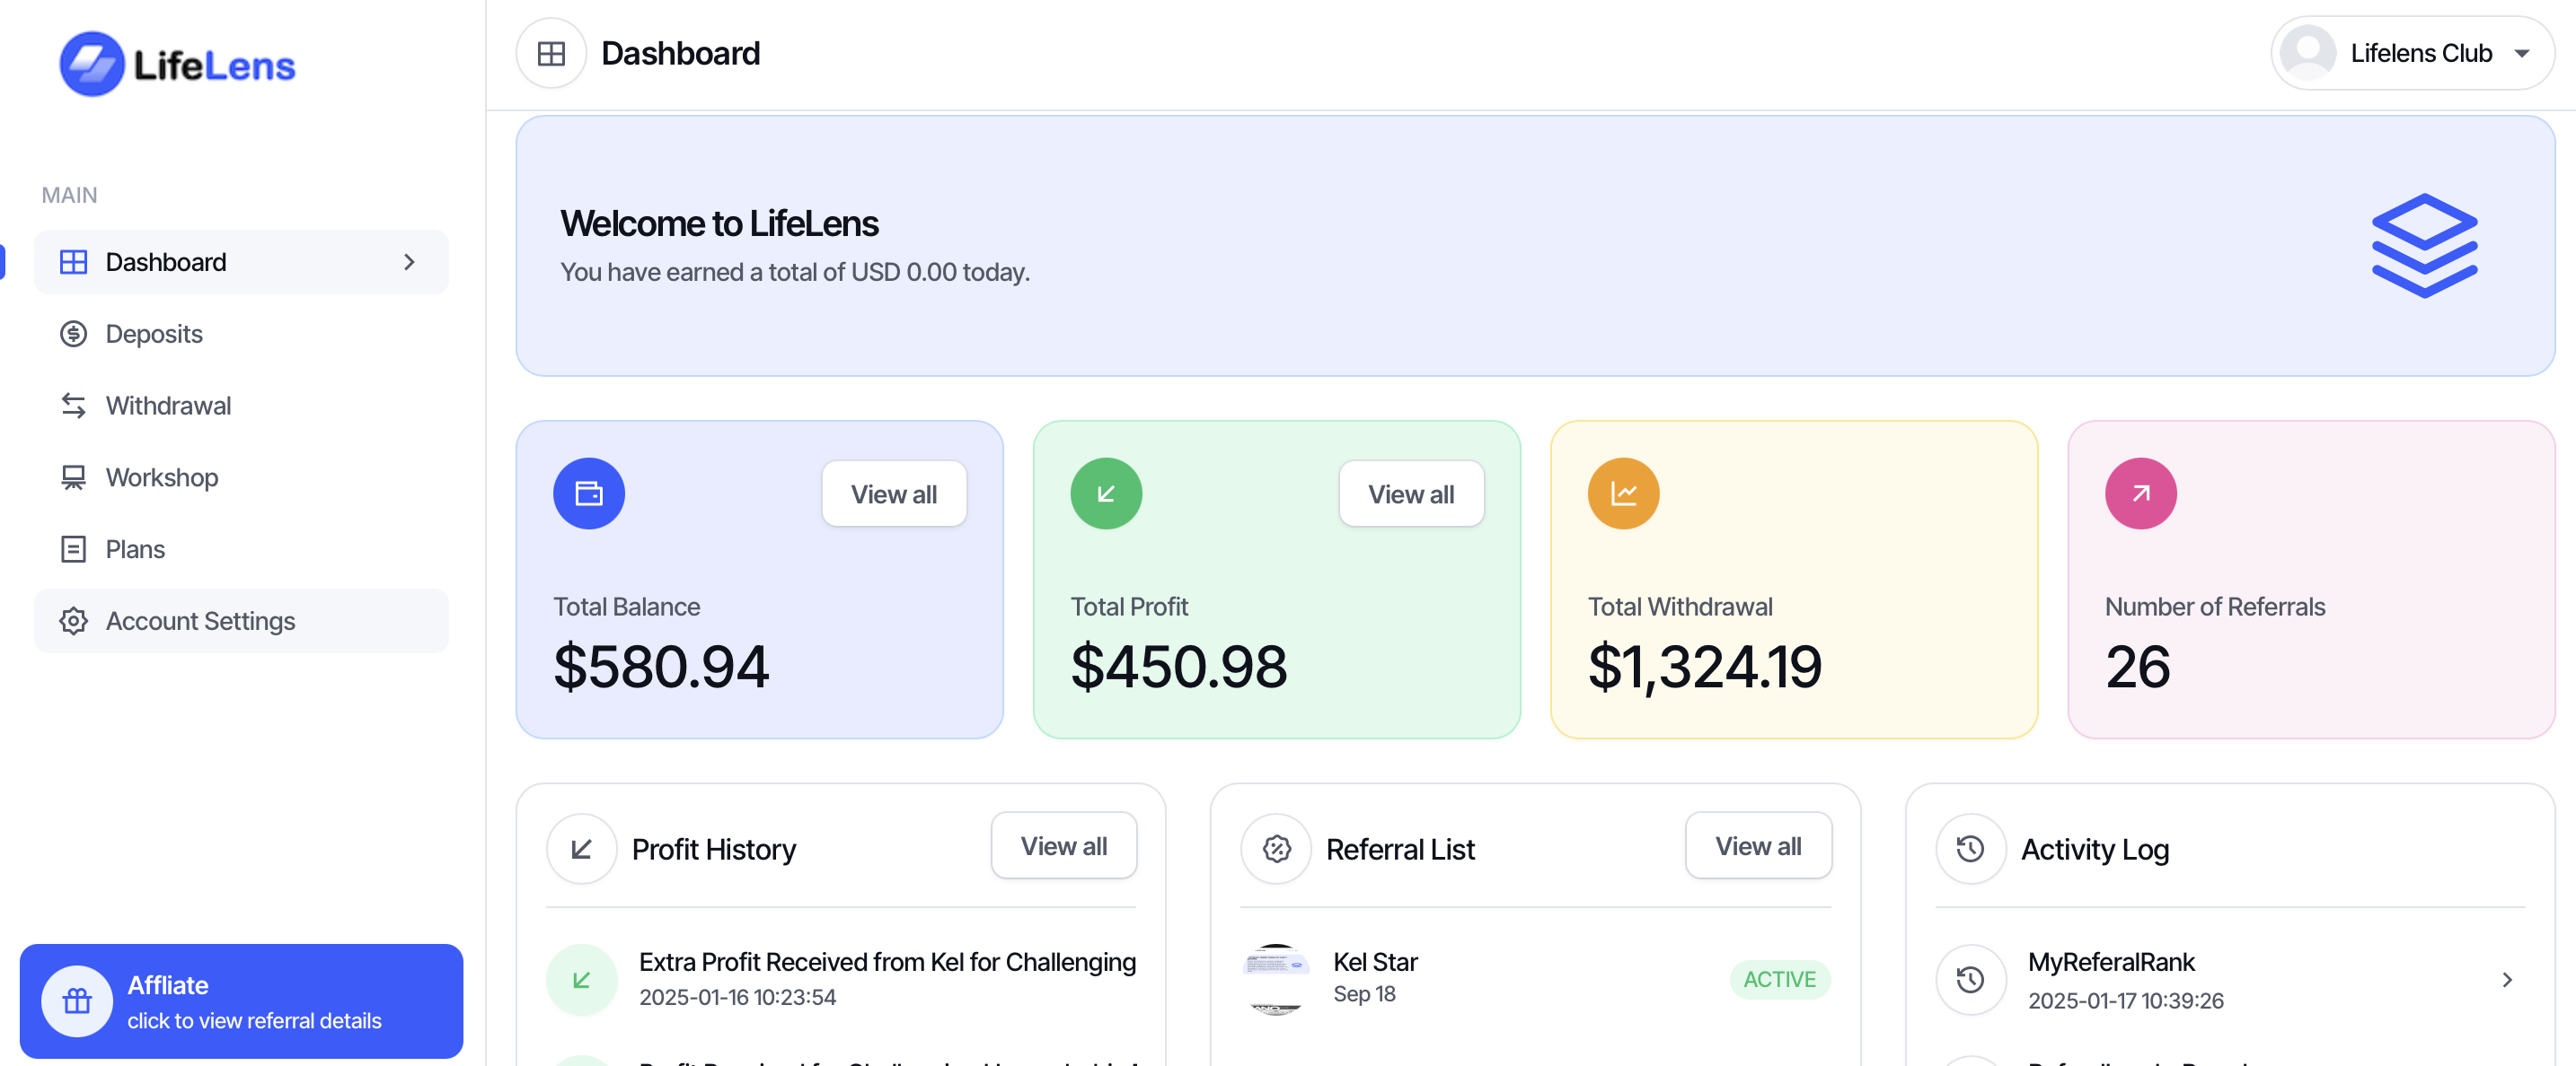Image resolution: width=2576 pixels, height=1066 pixels.
Task: Click View all on Total Profit card
Action: tap(1411, 494)
